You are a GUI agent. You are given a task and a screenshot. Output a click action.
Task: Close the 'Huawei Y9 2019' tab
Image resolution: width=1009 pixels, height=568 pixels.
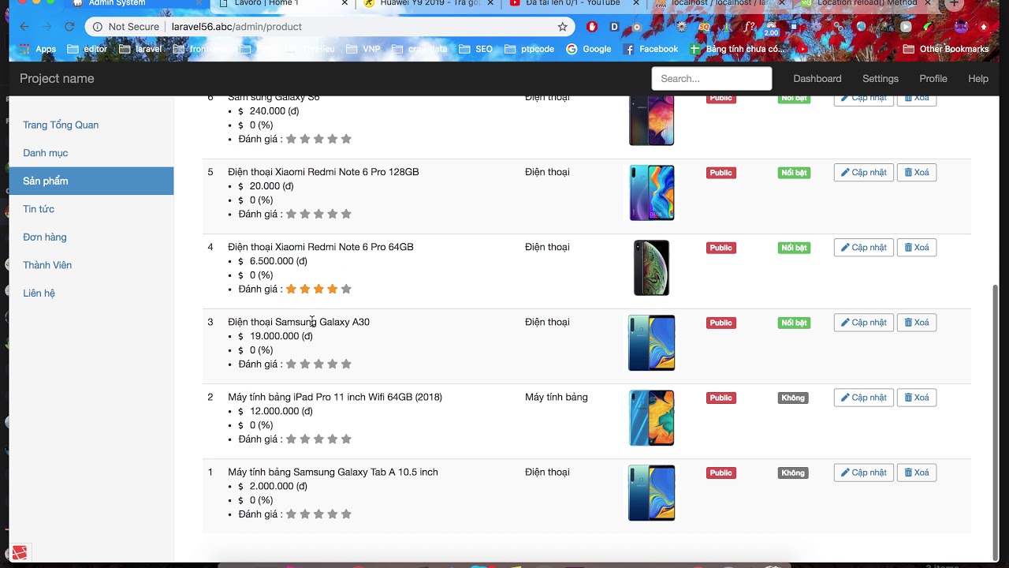tap(491, 4)
